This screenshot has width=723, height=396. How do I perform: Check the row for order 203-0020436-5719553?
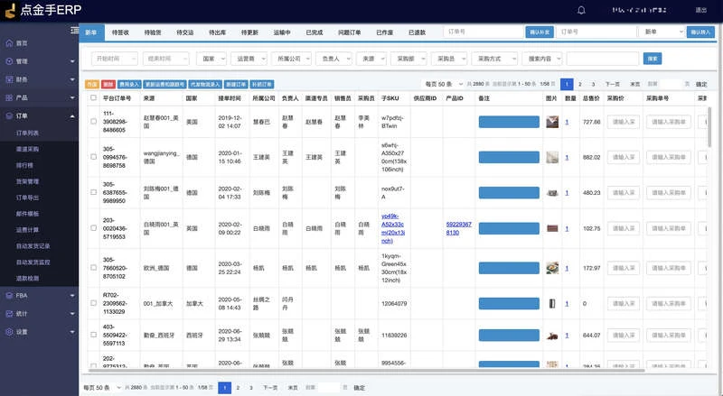(94, 228)
